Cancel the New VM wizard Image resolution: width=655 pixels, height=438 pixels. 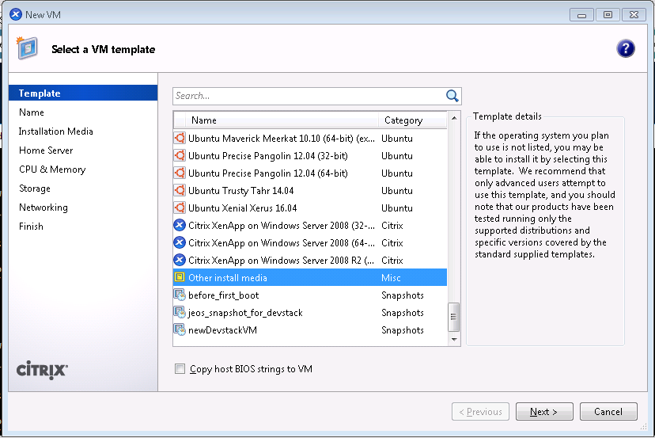click(x=608, y=412)
